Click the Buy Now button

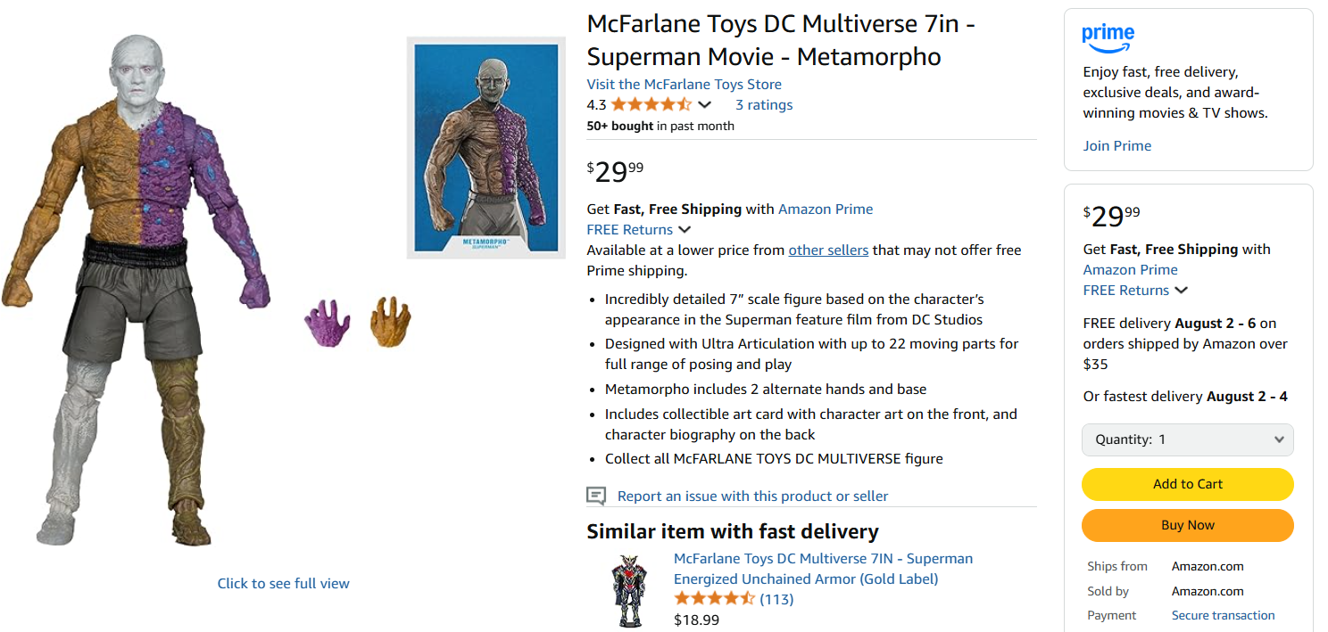[1187, 525]
